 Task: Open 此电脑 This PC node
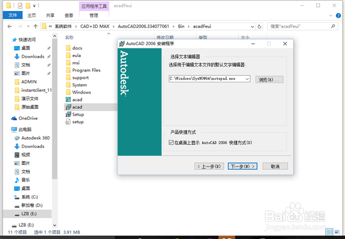21,130
